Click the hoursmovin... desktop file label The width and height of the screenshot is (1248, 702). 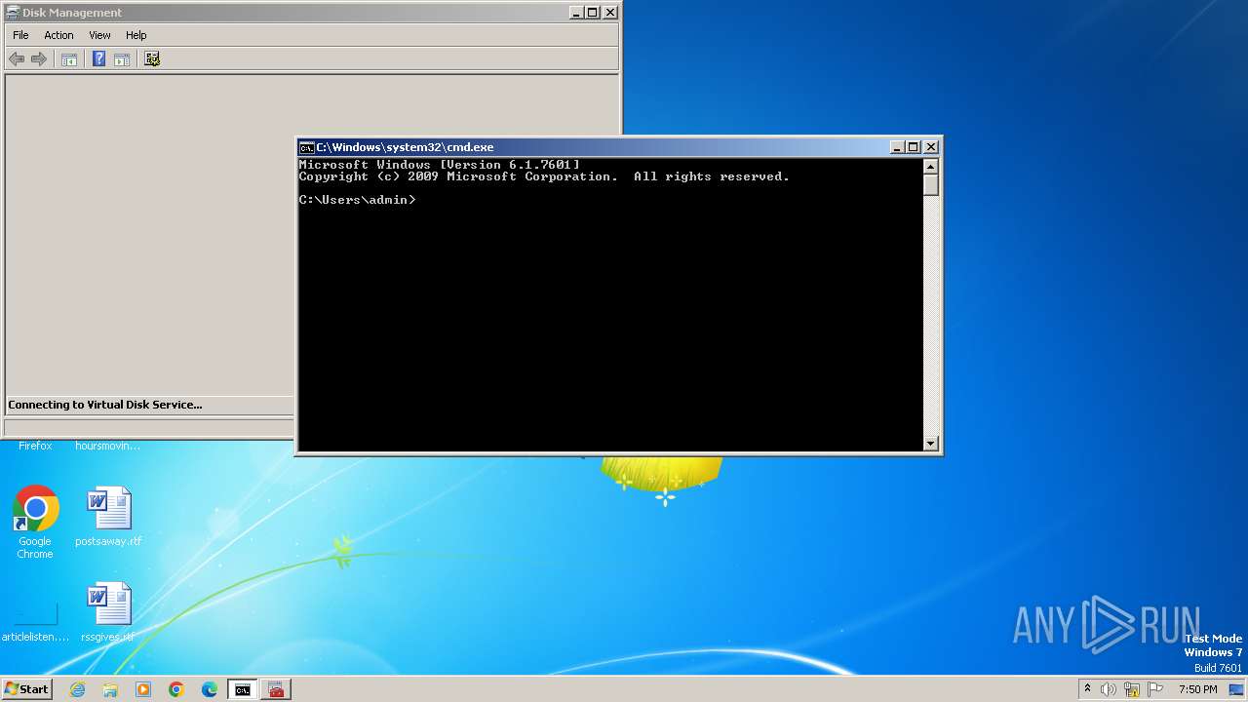coord(108,446)
